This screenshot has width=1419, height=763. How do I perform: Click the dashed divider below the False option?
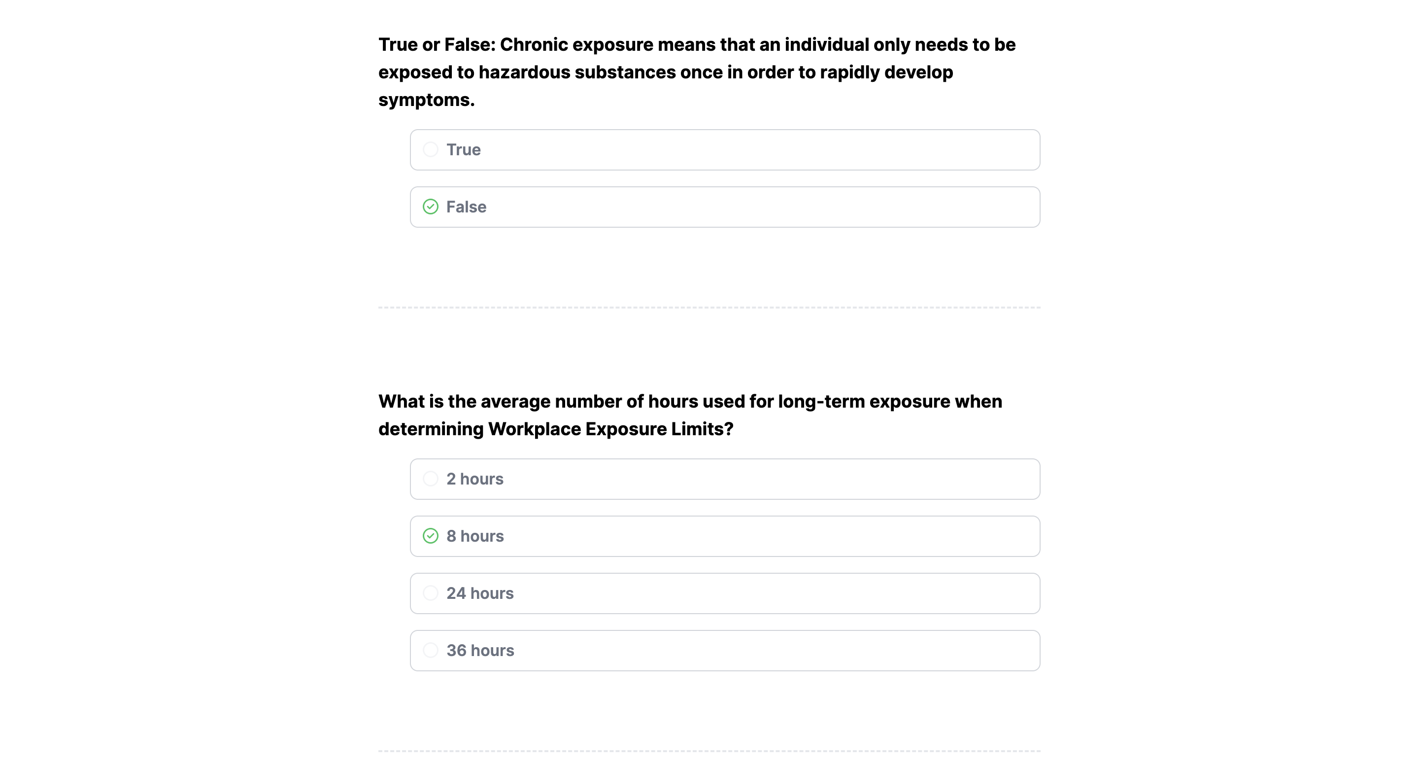[x=709, y=308]
